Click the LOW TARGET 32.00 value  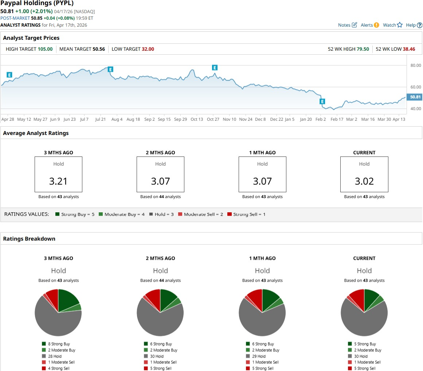148,49
